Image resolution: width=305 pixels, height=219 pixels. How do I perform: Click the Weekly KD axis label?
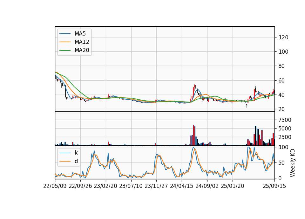tap(292, 163)
